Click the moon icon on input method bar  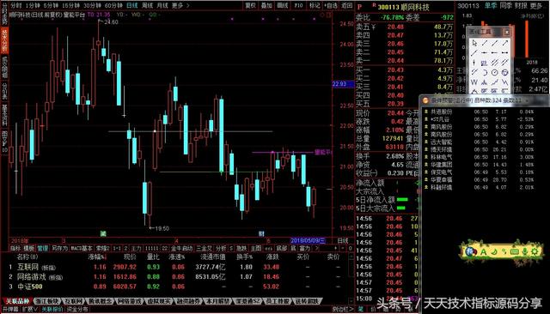click(494, 251)
